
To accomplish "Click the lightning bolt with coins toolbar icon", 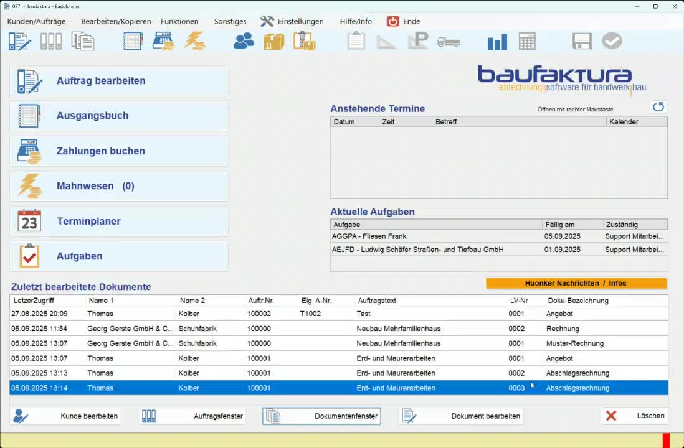I will 194,42.
